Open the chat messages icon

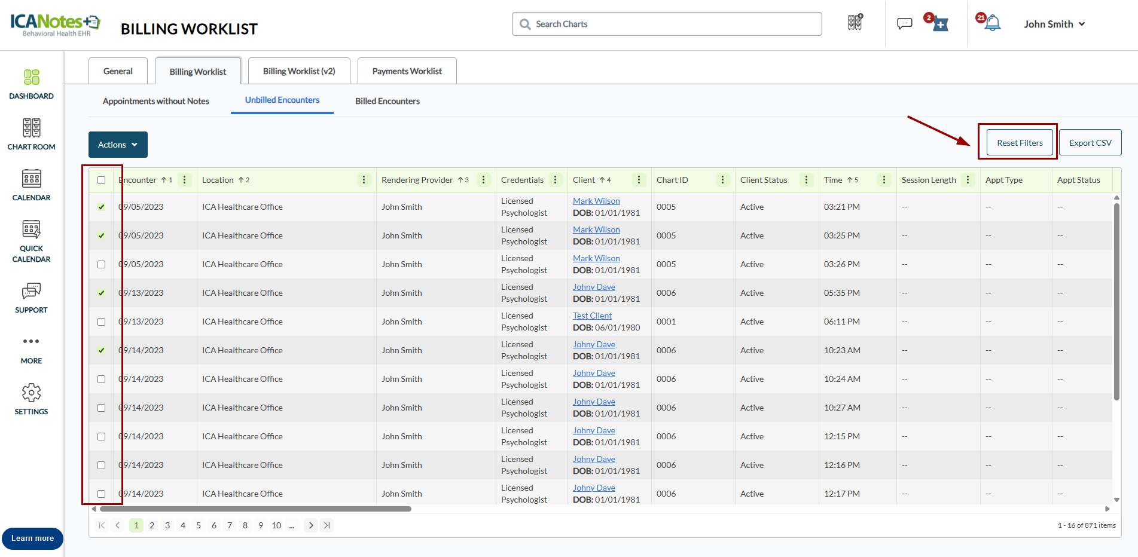(x=904, y=24)
